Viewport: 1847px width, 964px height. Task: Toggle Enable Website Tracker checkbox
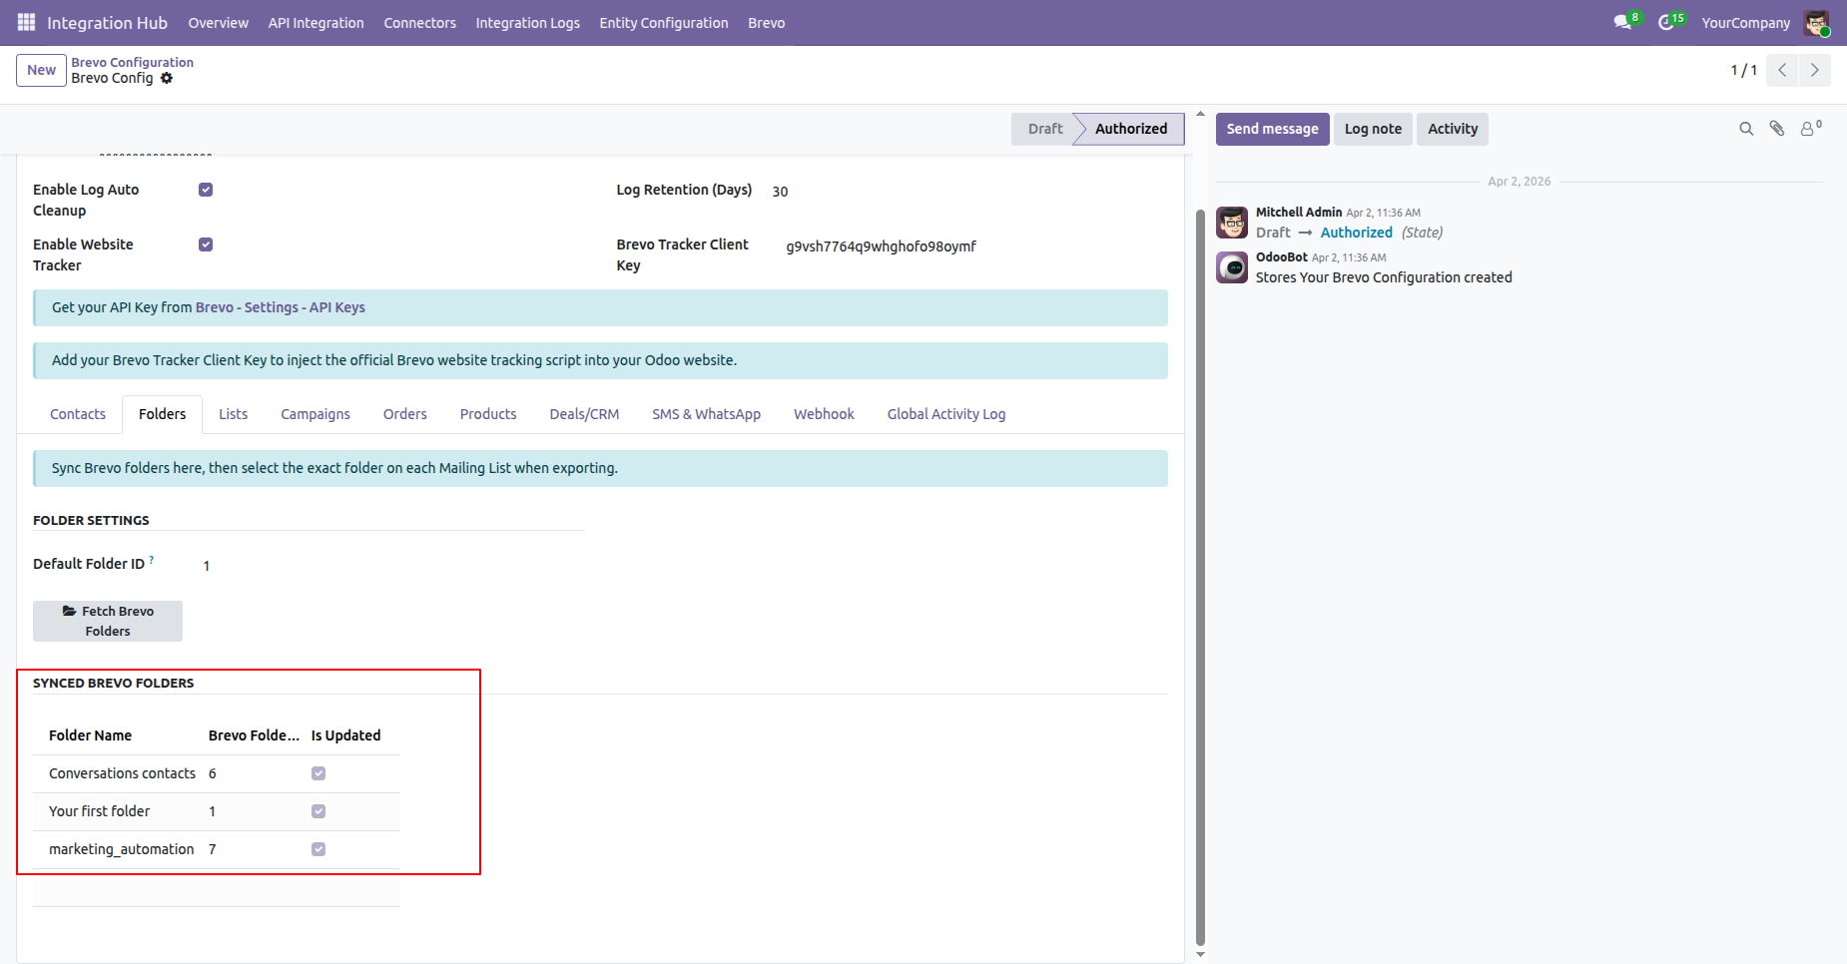[206, 244]
